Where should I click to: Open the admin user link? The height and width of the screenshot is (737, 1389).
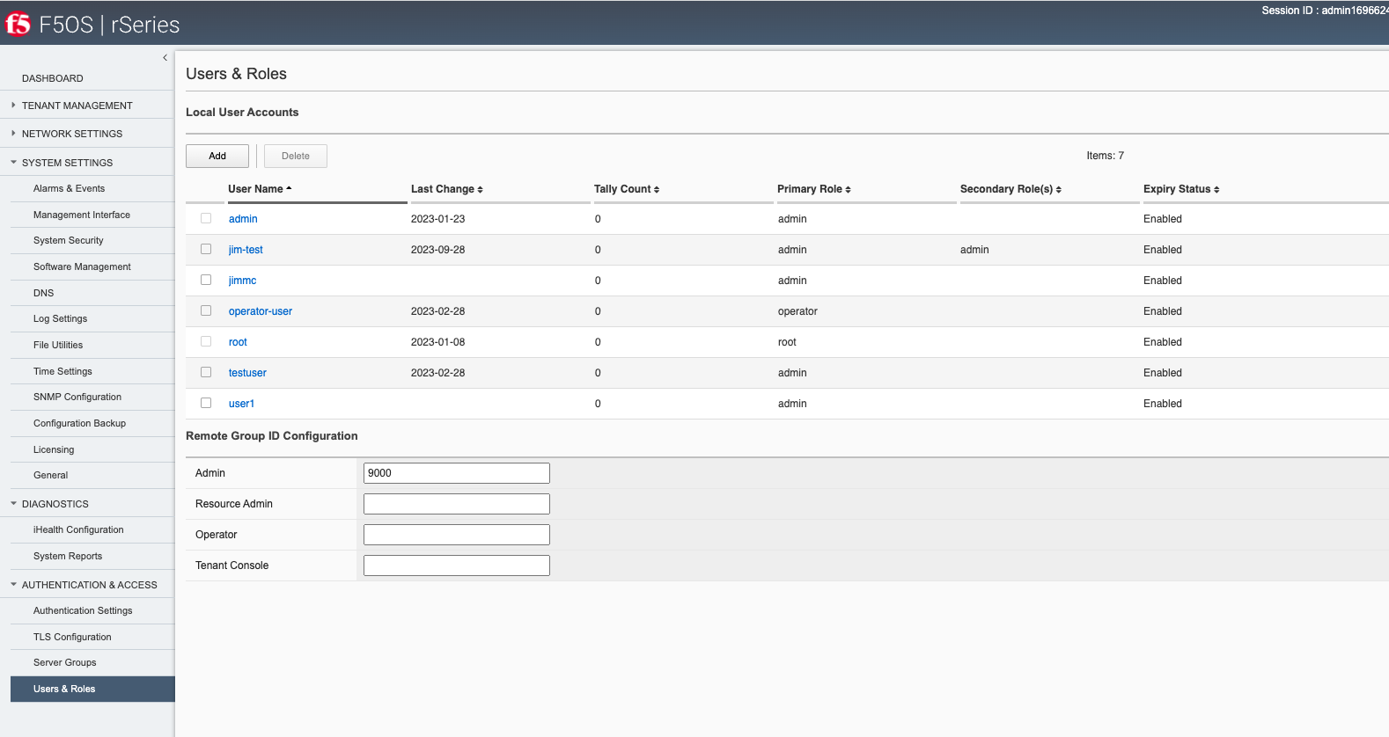pyautogui.click(x=243, y=219)
